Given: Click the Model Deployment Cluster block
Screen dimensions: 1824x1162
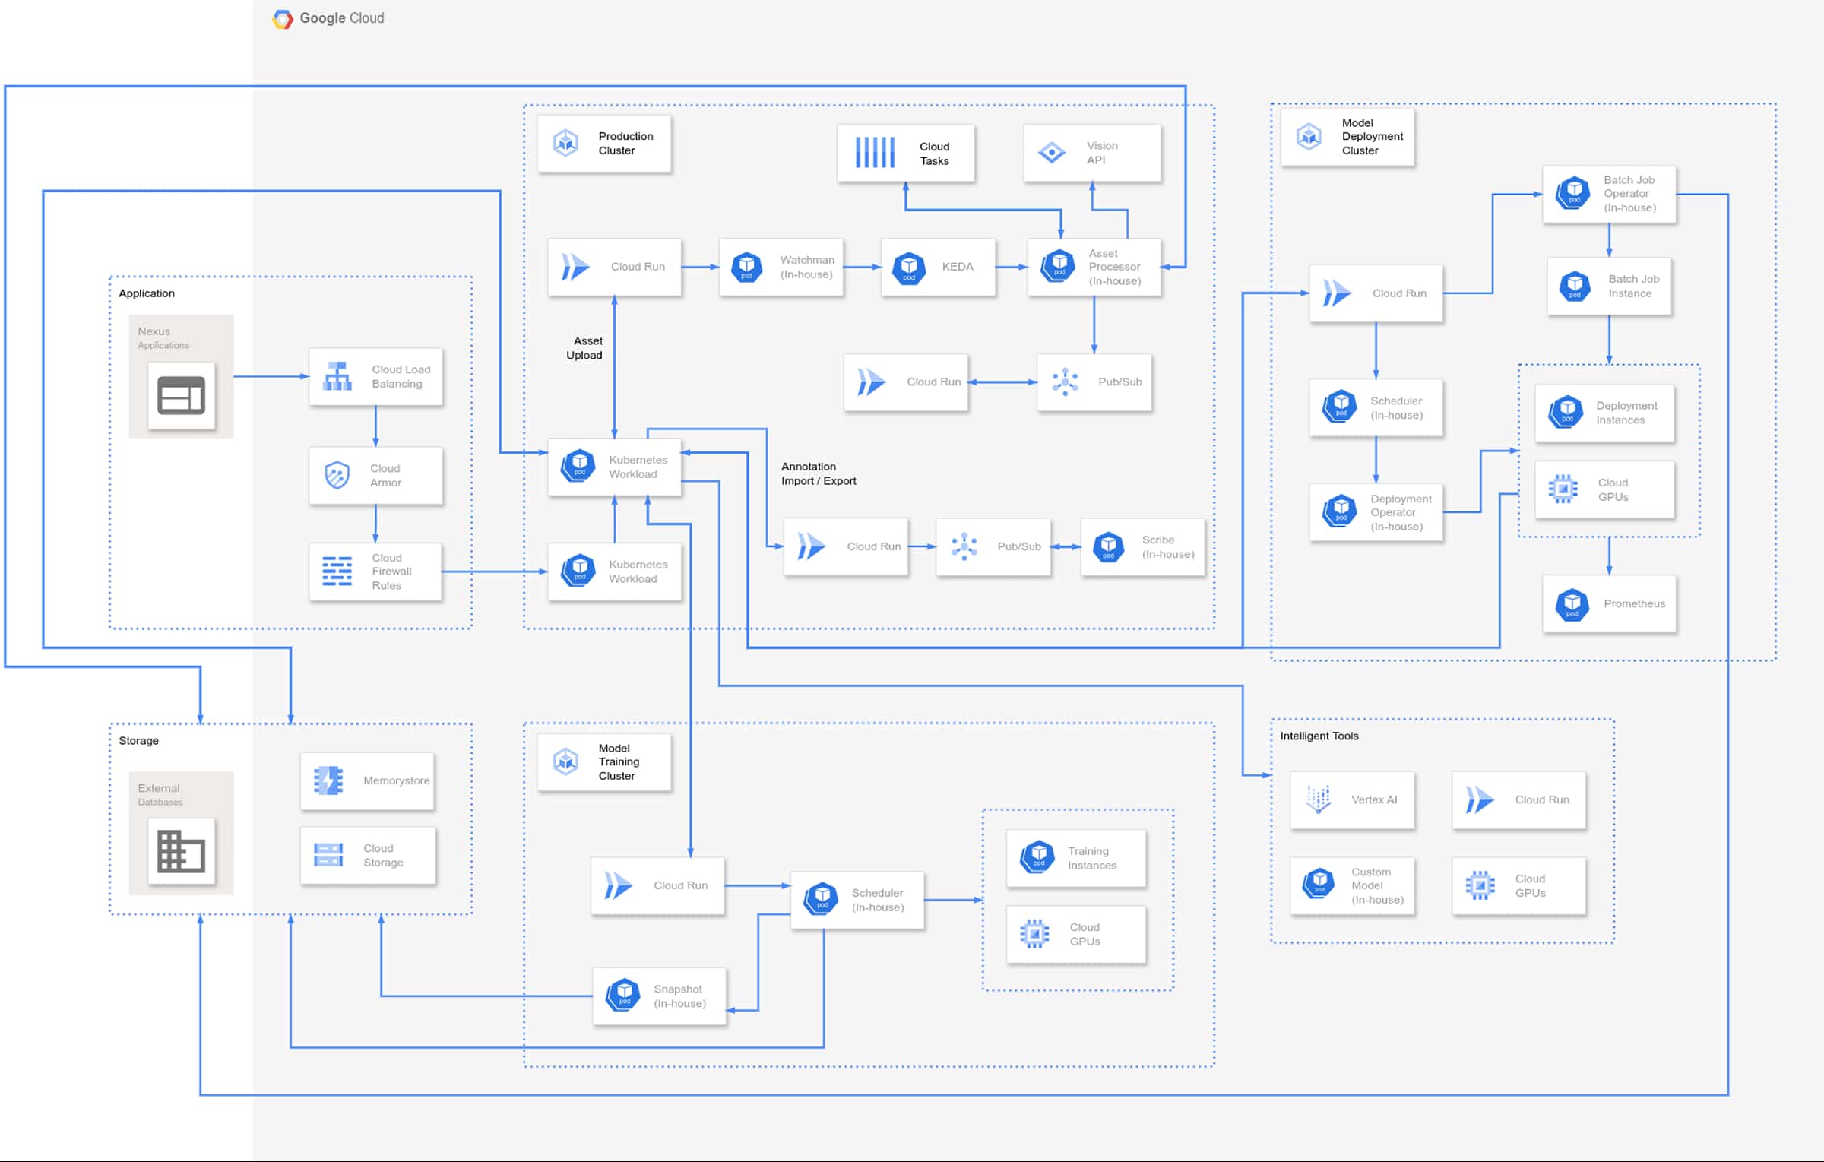Looking at the screenshot, I should click(x=1347, y=137).
